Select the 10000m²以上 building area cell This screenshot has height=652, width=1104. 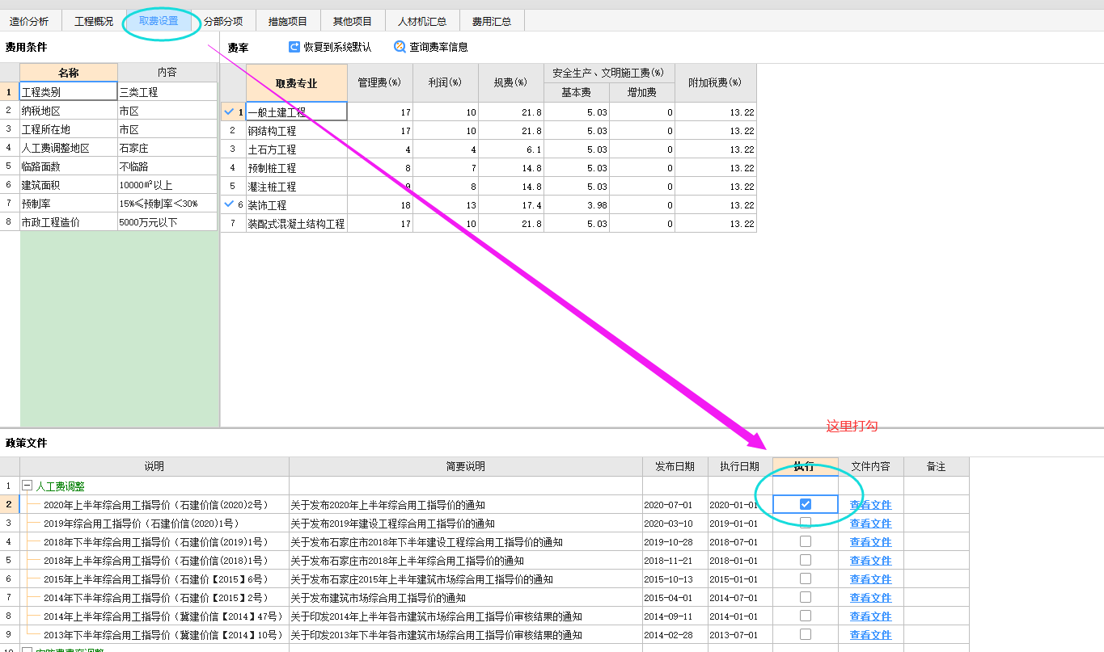tap(167, 185)
